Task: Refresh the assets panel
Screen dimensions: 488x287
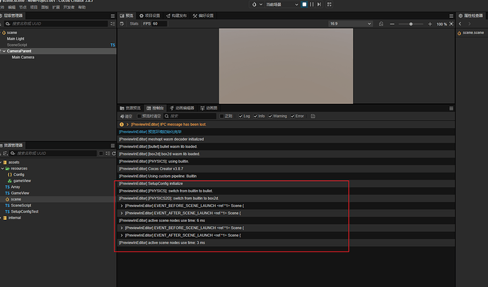Action: coord(114,153)
